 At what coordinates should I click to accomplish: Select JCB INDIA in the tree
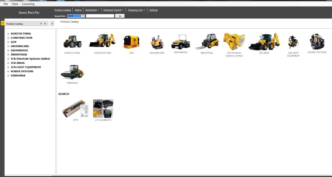pyautogui.click(x=18, y=63)
